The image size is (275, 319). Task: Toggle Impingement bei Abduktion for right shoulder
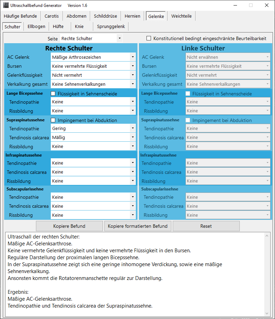[53, 120]
